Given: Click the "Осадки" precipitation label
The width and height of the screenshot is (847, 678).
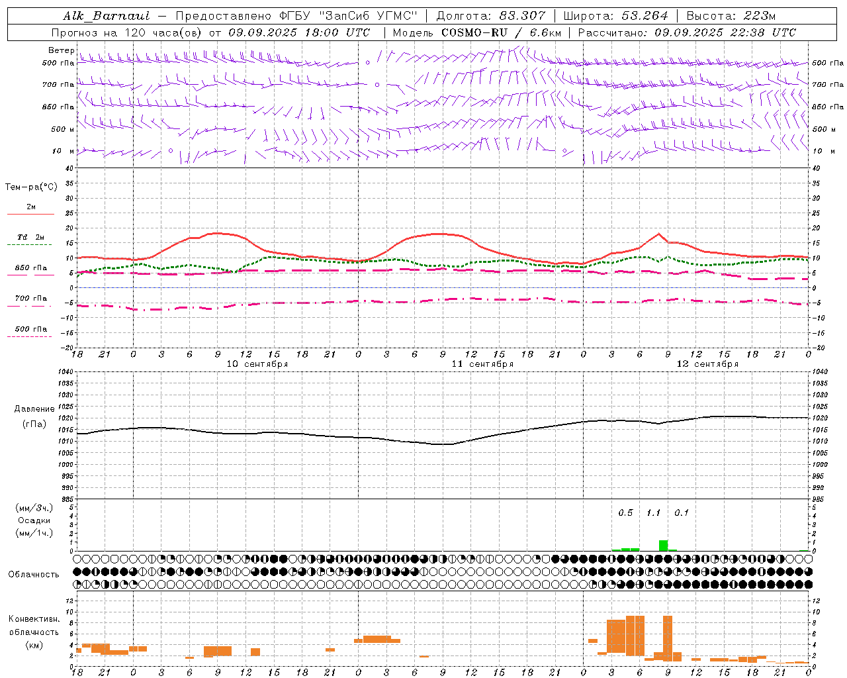Looking at the screenshot, I should (x=34, y=520).
